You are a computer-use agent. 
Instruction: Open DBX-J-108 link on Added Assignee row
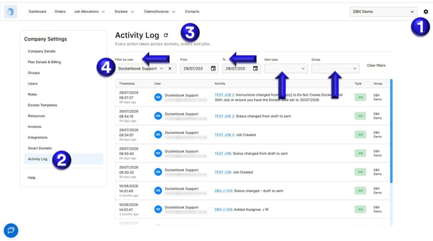(224, 209)
